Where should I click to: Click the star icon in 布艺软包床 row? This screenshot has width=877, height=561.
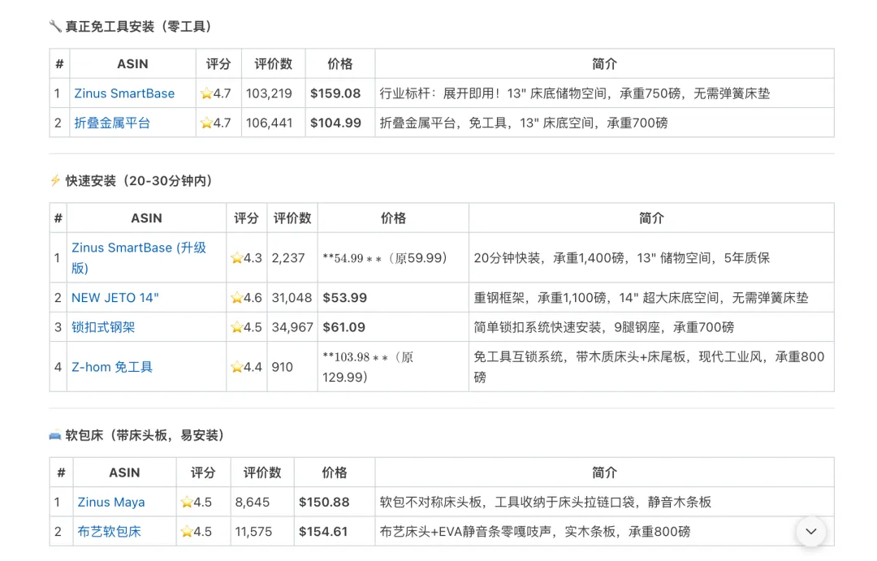[187, 531]
